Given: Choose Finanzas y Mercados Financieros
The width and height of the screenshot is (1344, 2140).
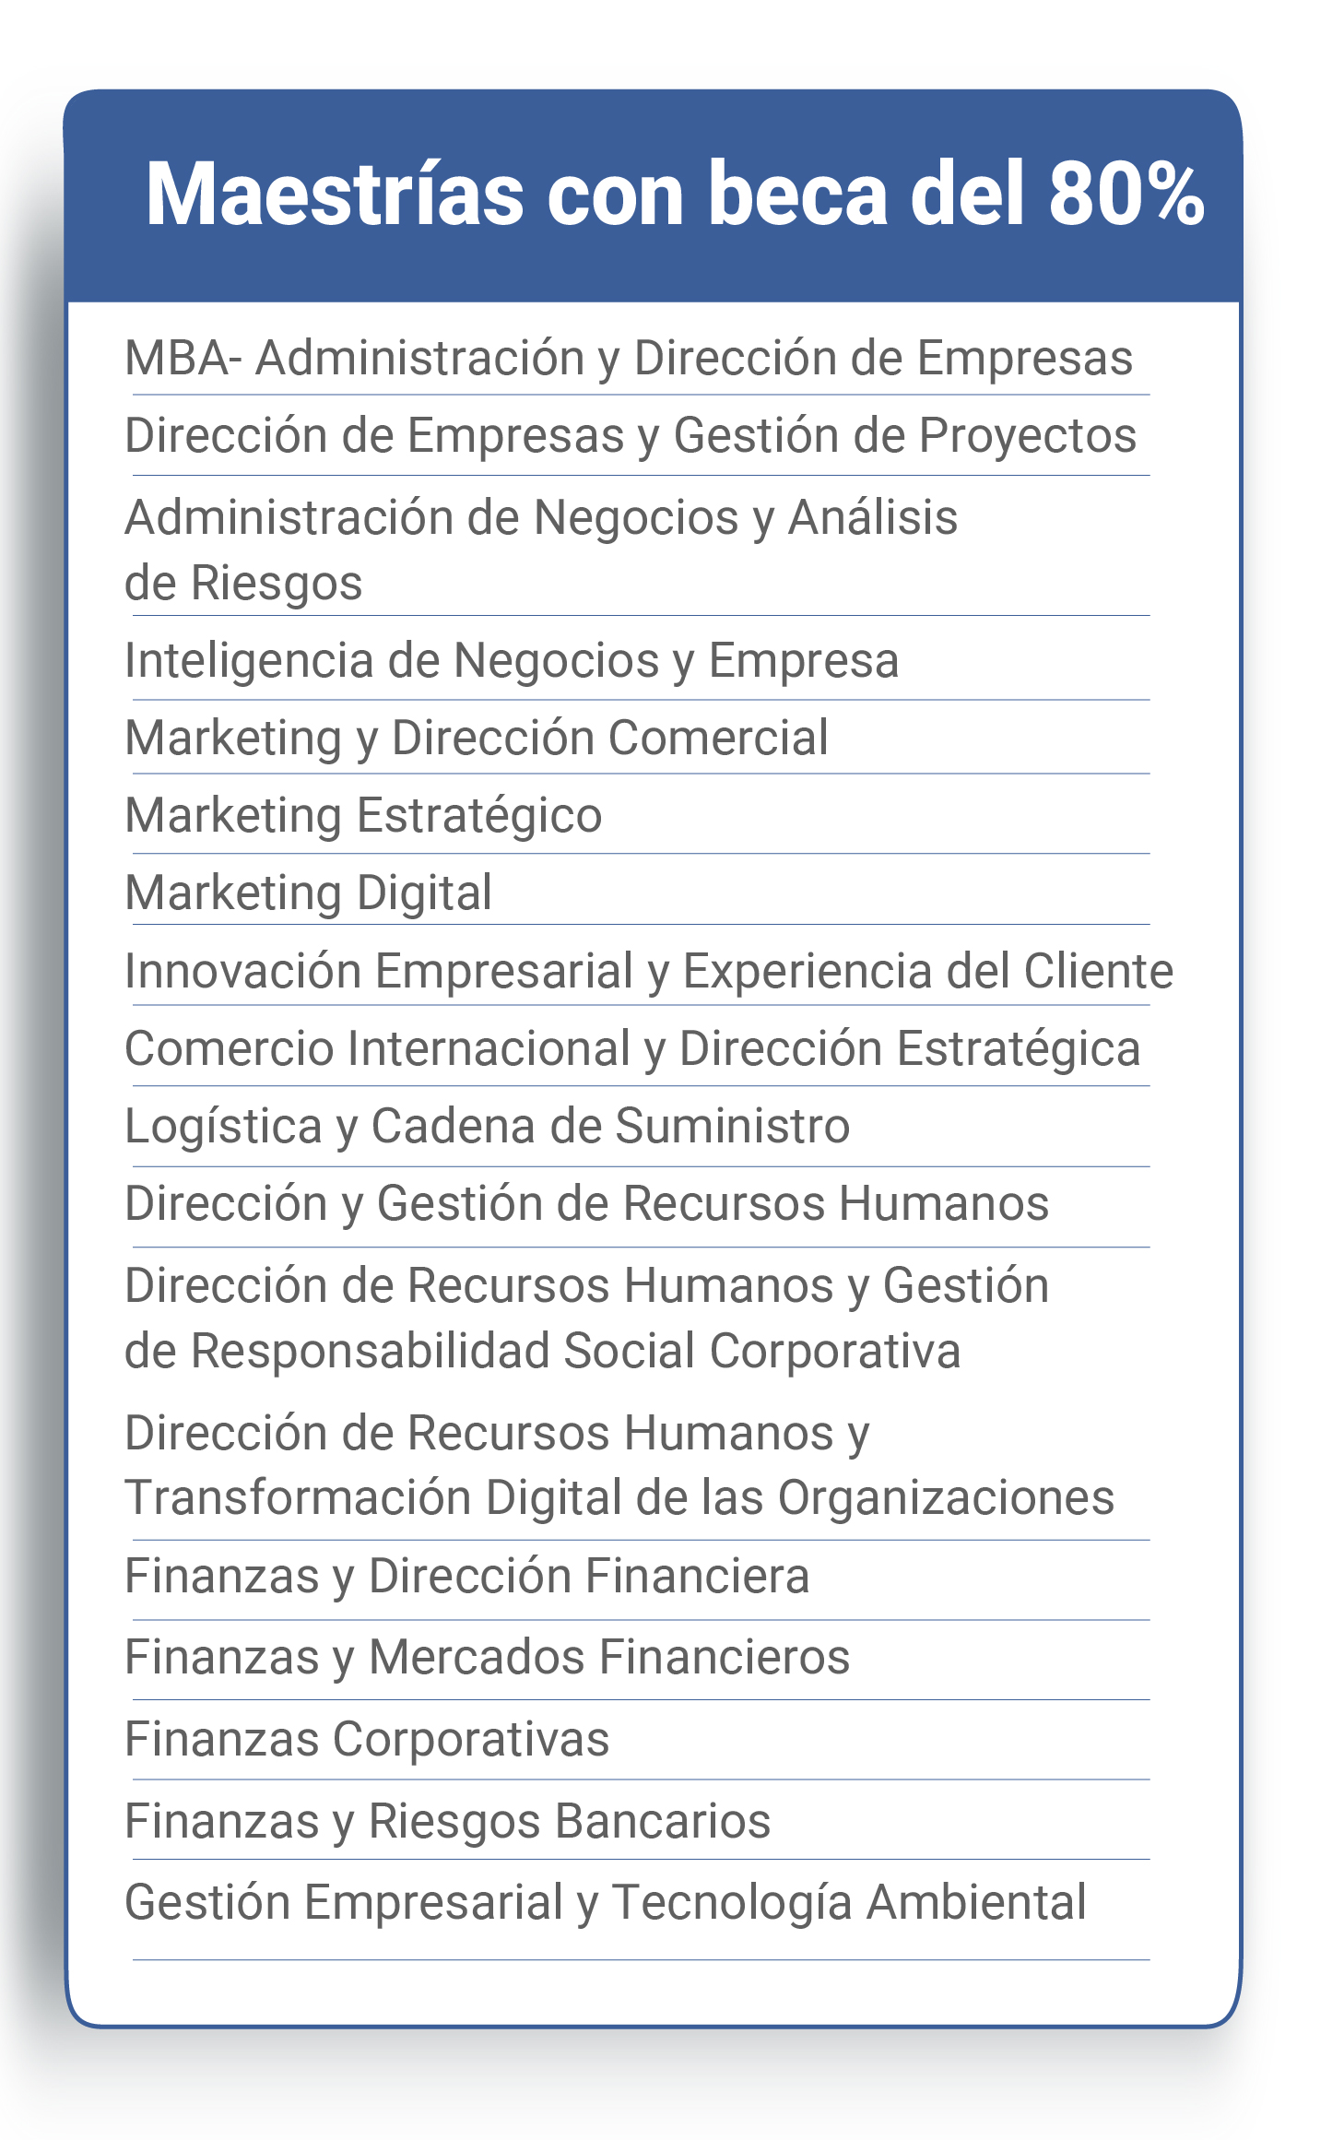Looking at the screenshot, I should click(487, 1657).
